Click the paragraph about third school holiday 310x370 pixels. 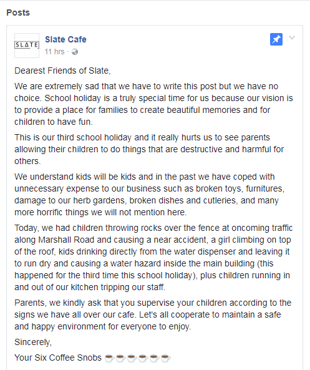tap(149, 149)
